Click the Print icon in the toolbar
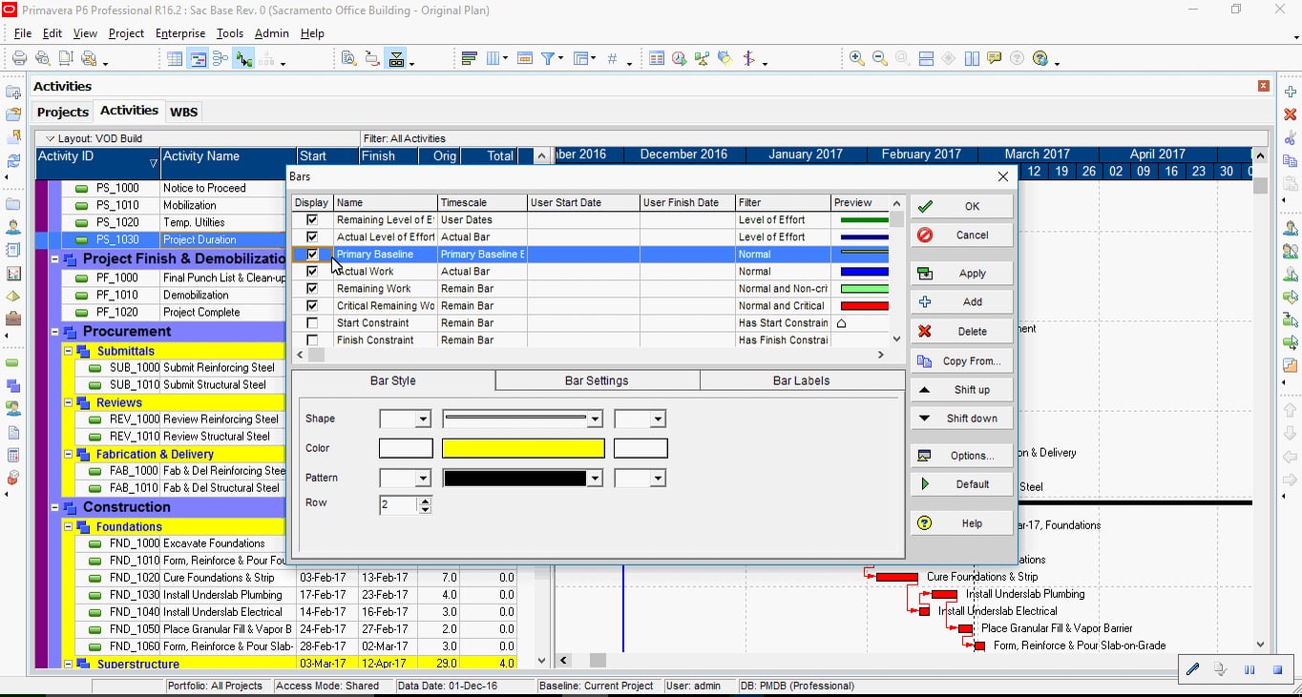1302x697 pixels. click(x=19, y=58)
